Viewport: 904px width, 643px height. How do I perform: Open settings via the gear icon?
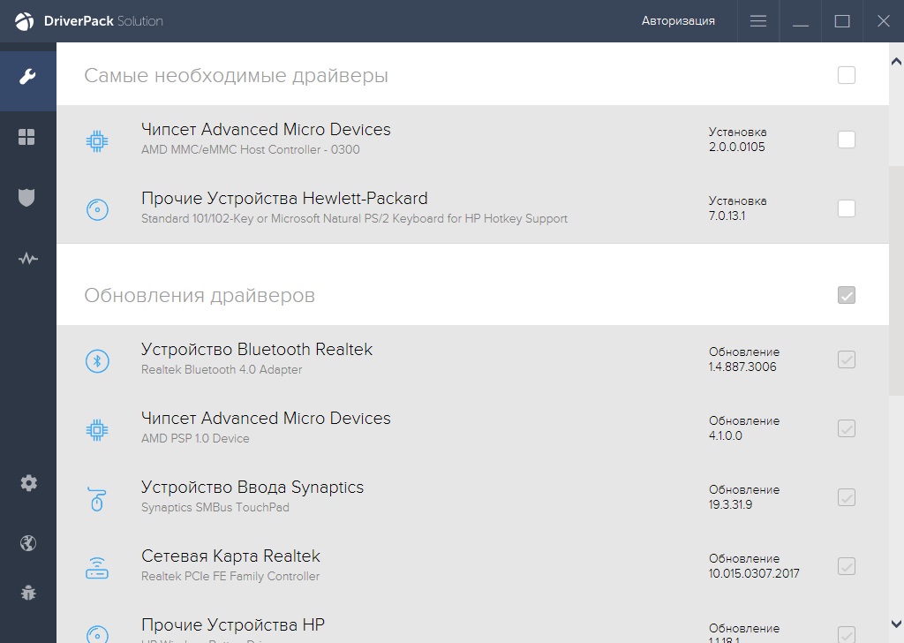tap(27, 483)
